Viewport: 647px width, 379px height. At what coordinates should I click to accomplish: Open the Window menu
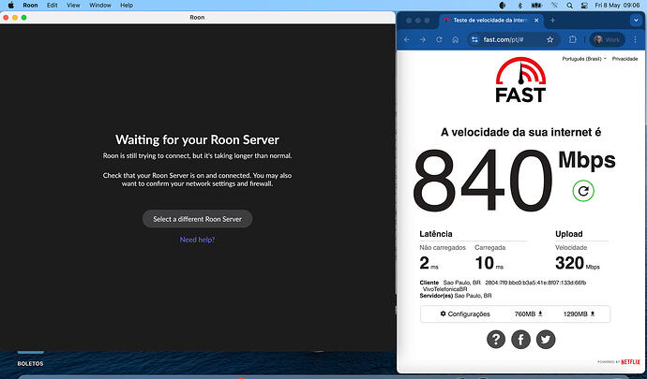100,6
